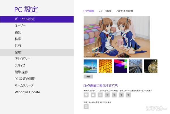Switch to the スタート画面 tab
The width and height of the screenshot is (170, 114).
pyautogui.click(x=105, y=11)
